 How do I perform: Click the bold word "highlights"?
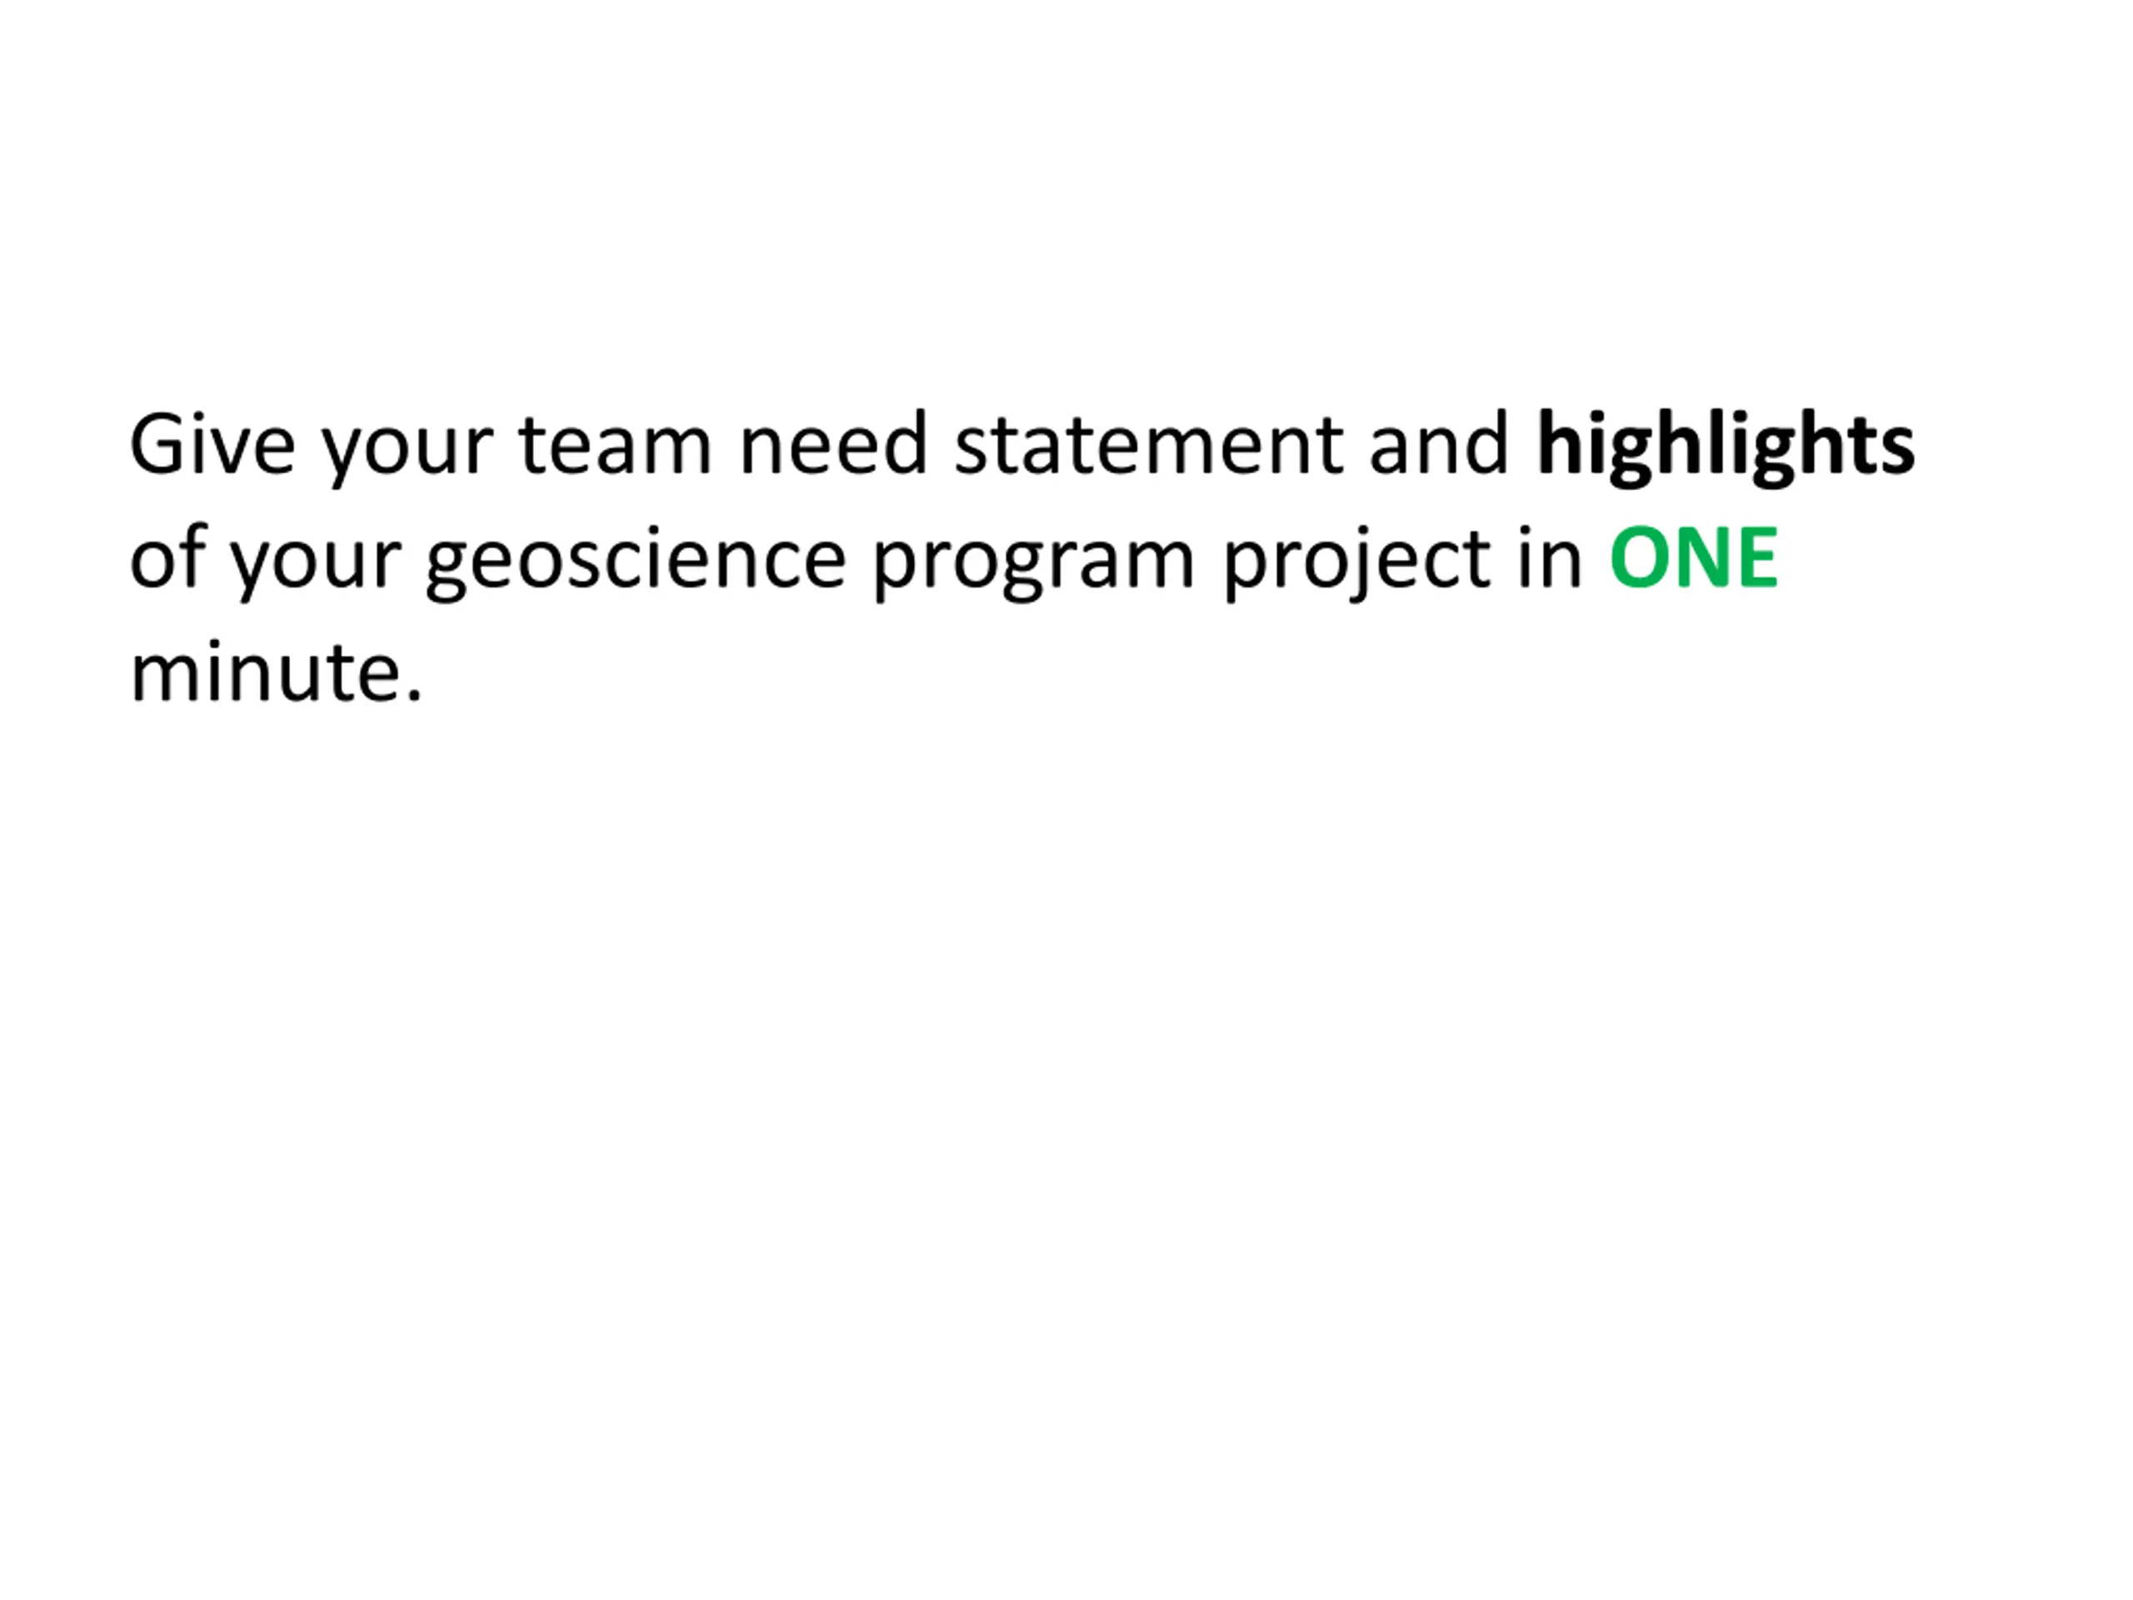pyautogui.click(x=1725, y=445)
